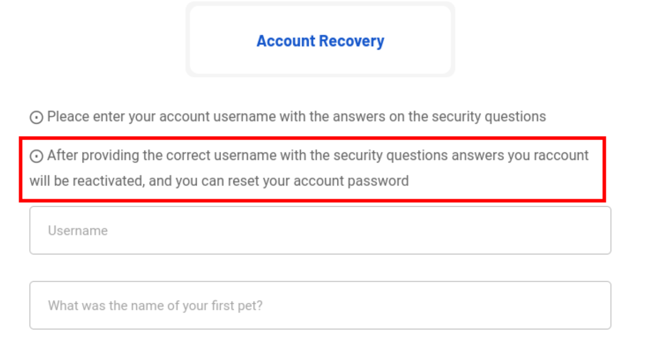The width and height of the screenshot is (650, 337).
Task: Click the word 'Account' in the blue title
Action: pyautogui.click(x=286, y=41)
